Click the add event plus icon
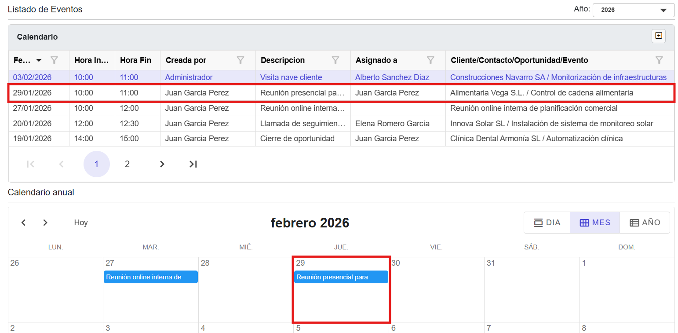This screenshot has height=333, width=678. coord(658,36)
